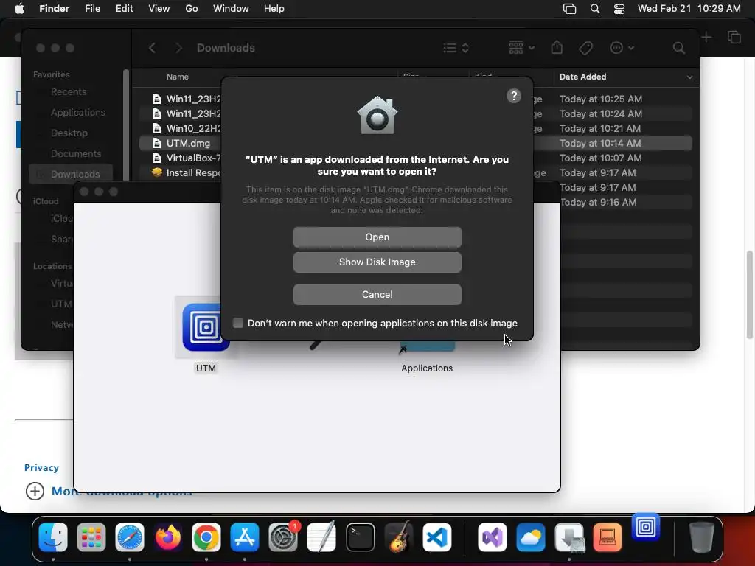Viewport: 755px width, 566px height.
Task: Select Recents in Finder sidebar
Action: coord(69,91)
